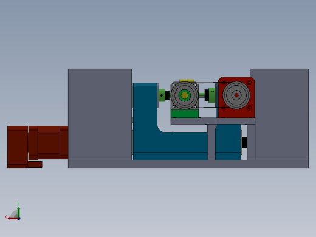
Task: Select the green mounting block under the gearbox
Action: point(185,114)
